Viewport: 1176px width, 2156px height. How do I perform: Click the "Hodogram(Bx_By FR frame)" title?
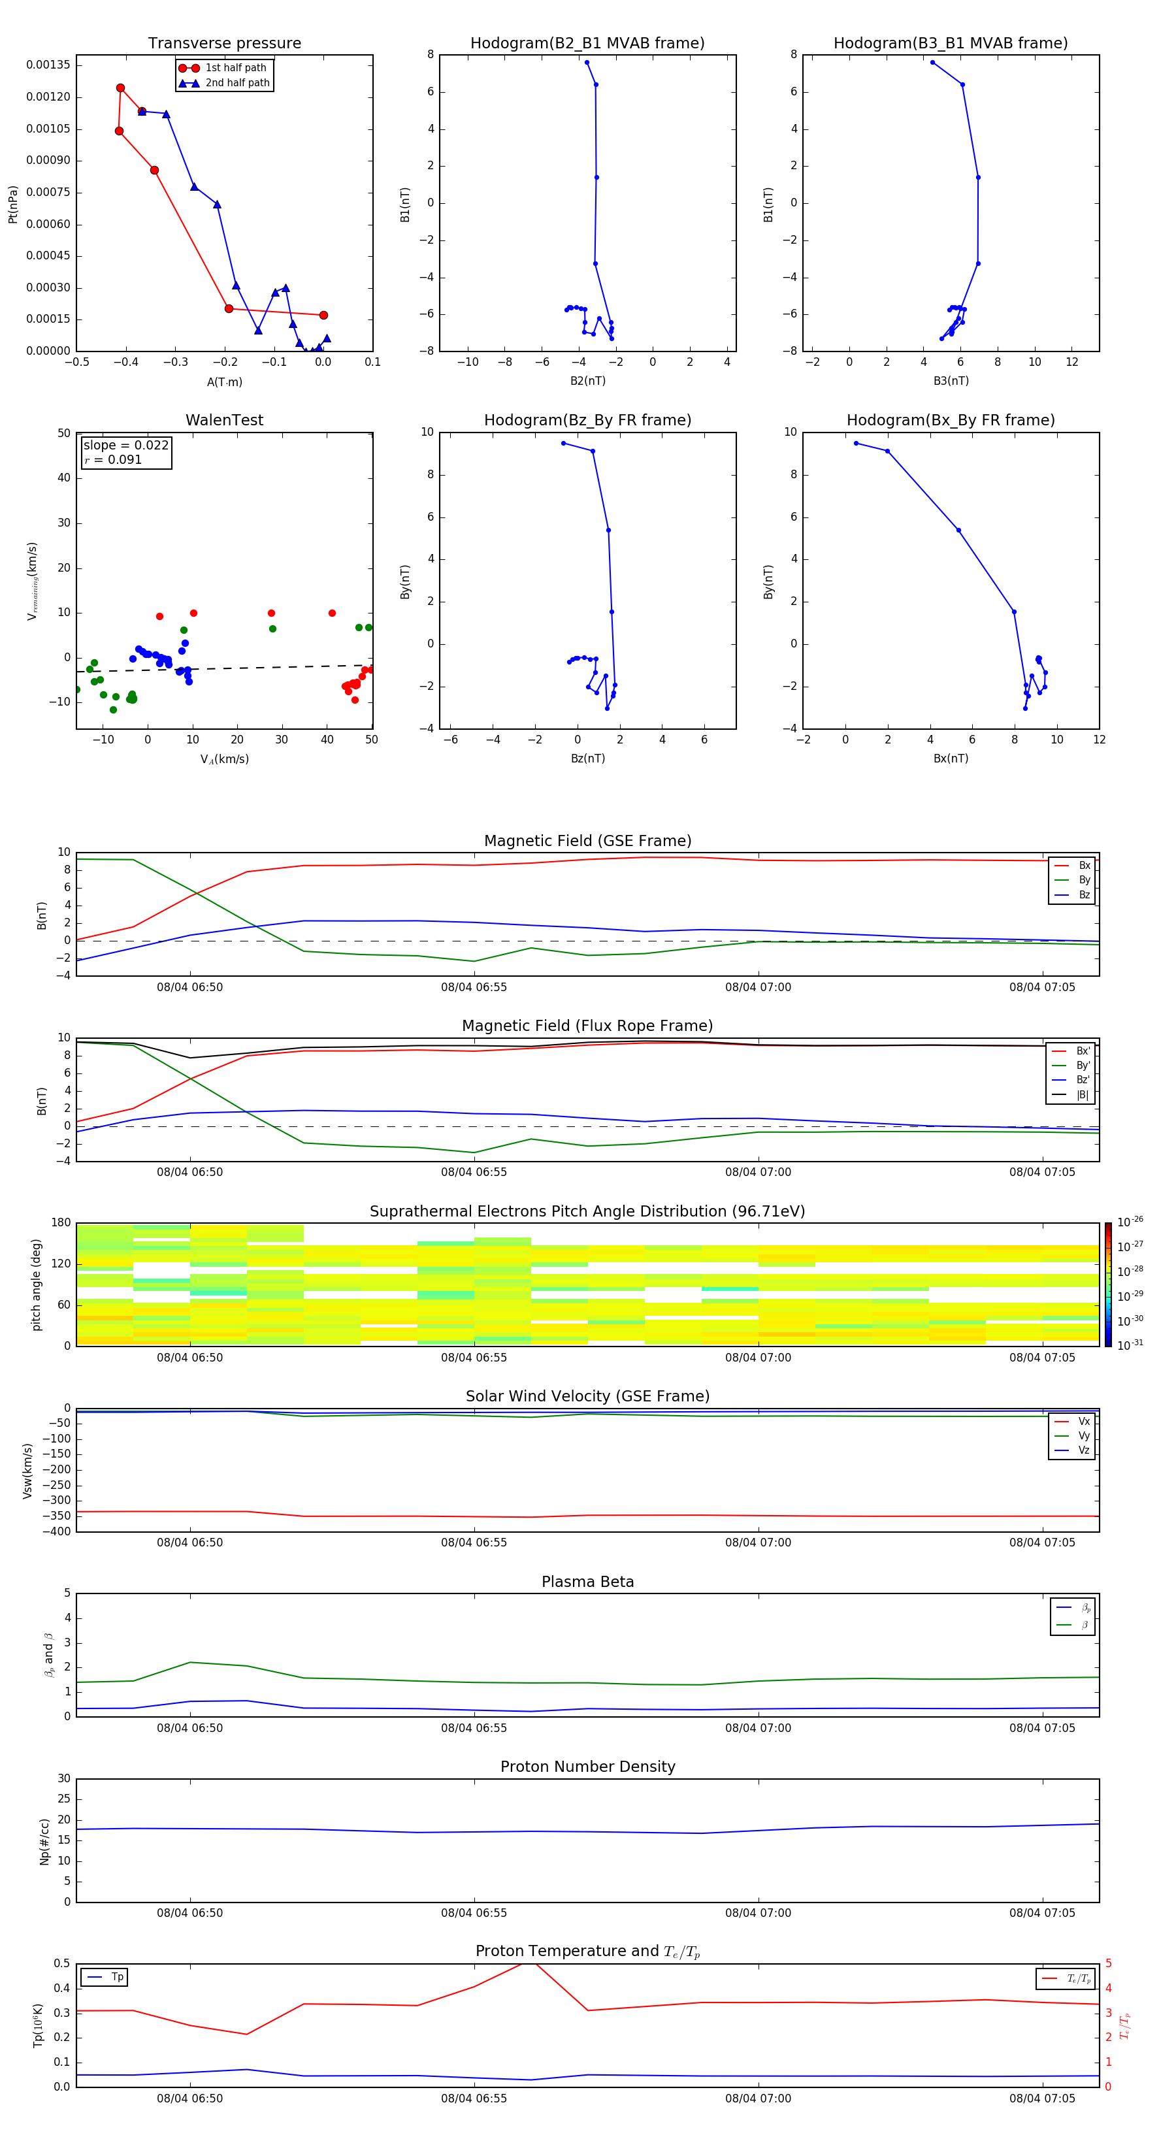click(951, 420)
